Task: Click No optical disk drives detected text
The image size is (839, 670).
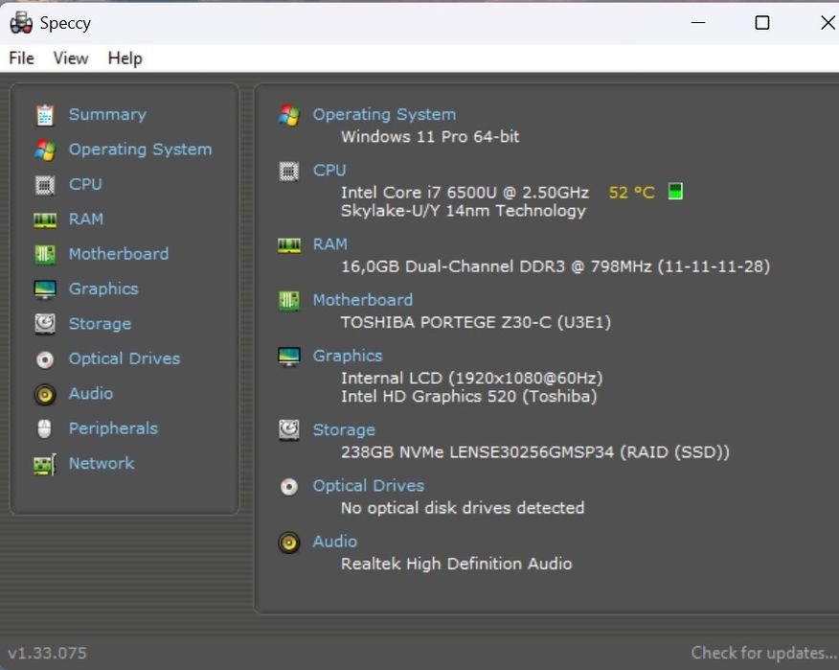Action: [463, 508]
